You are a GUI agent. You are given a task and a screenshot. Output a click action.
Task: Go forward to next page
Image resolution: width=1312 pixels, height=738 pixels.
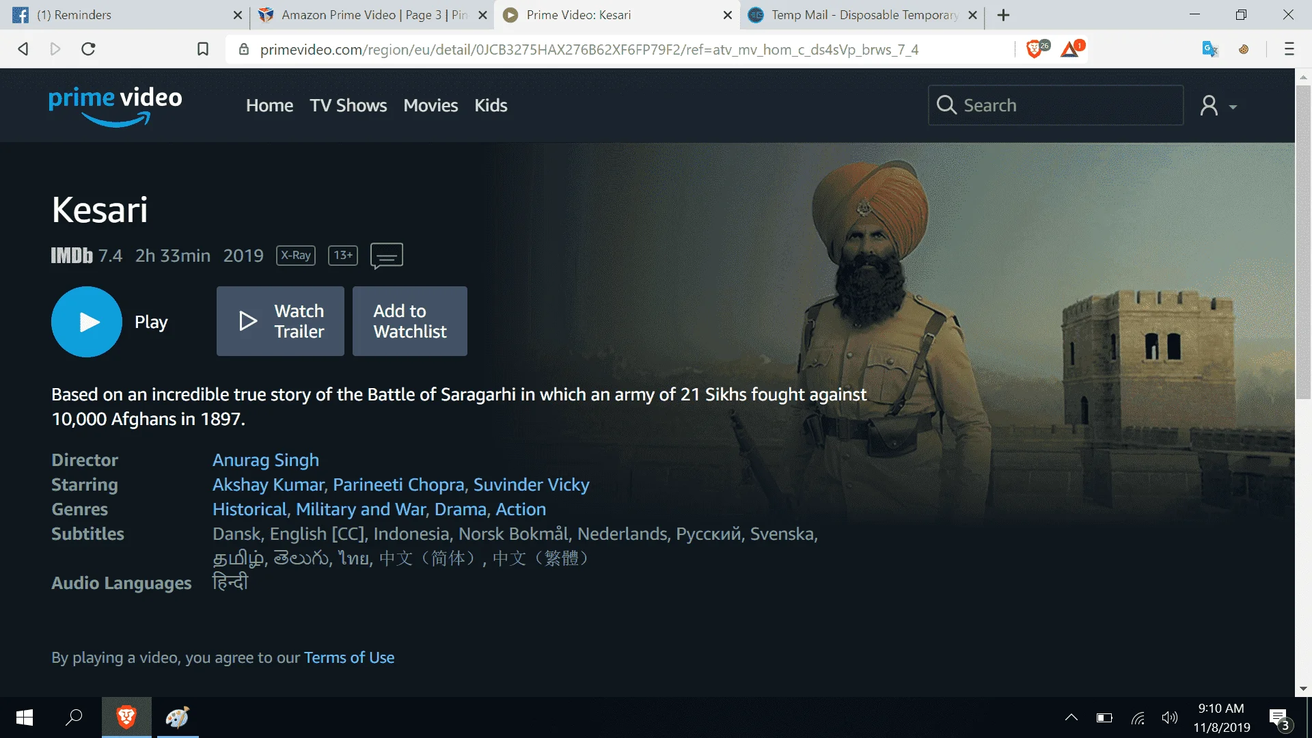coord(55,49)
